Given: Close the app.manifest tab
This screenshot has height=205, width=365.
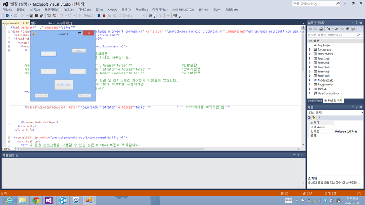Looking at the screenshot, I should (27, 23).
